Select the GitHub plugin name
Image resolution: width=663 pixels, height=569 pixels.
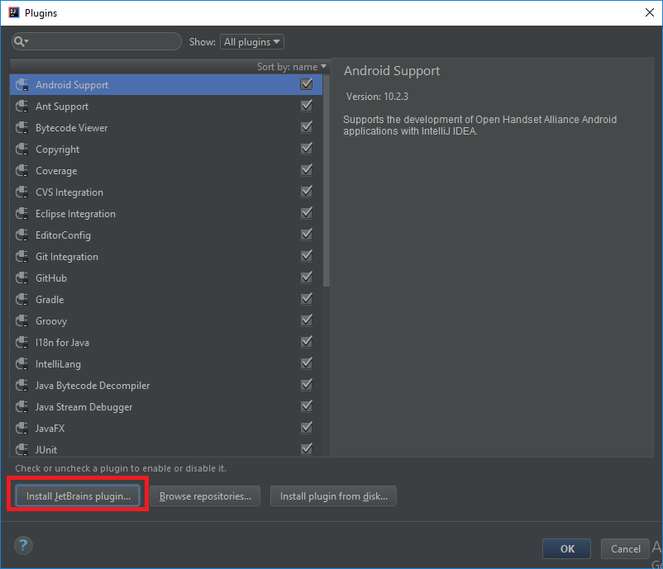tap(51, 278)
